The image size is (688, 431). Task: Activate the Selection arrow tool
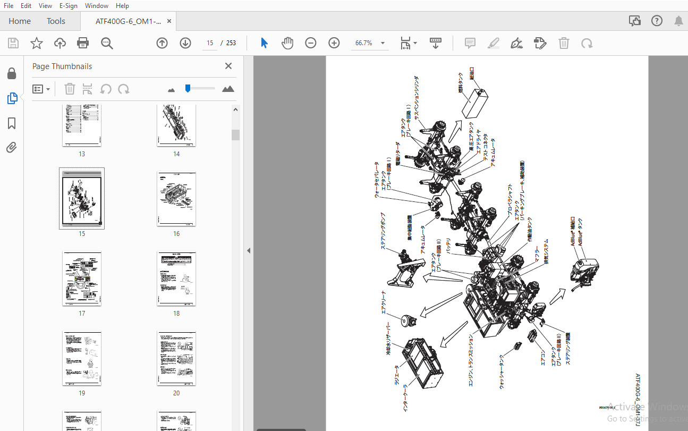click(x=264, y=43)
